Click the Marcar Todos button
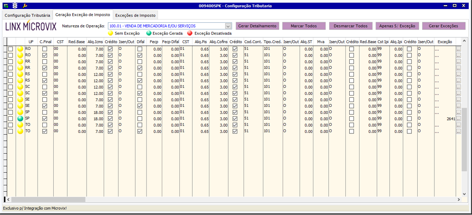 coord(304,26)
